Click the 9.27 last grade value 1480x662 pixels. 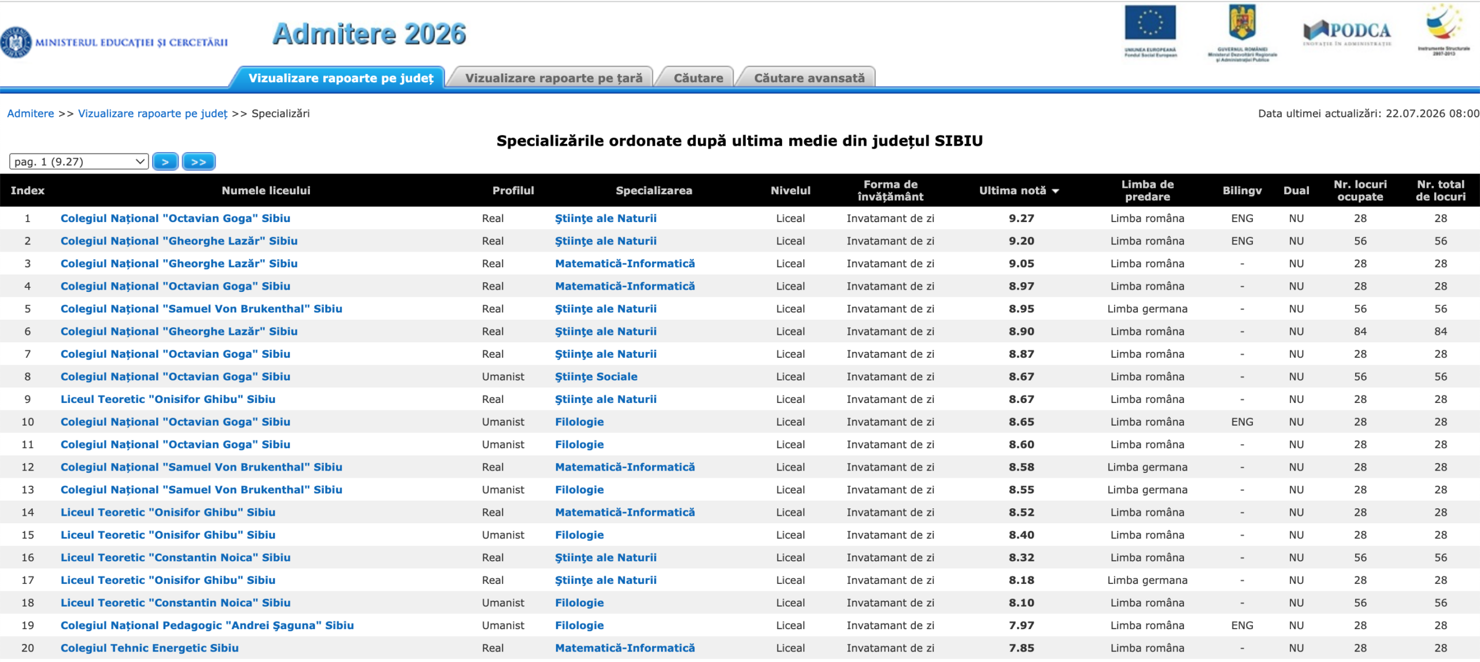1021,219
